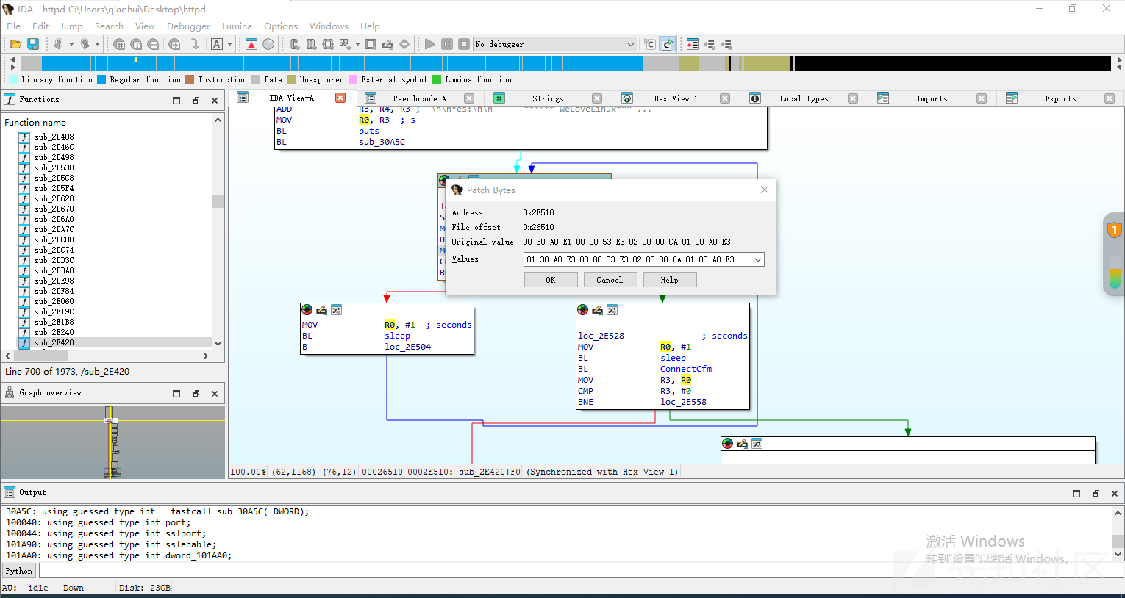The width and height of the screenshot is (1125, 598).
Task: Click the sleep node's color icon
Action: click(307, 310)
